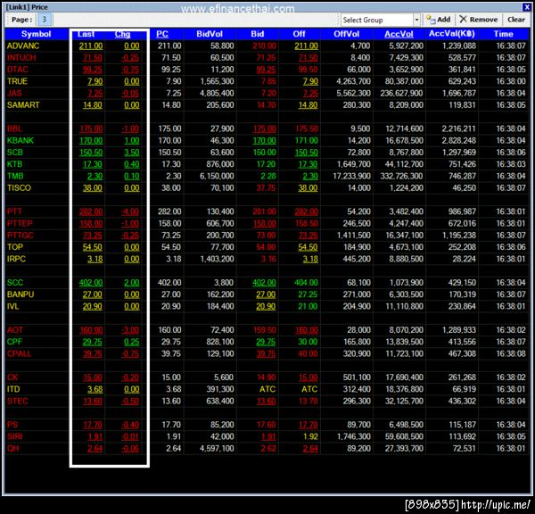Click JAS BidVol 4,805,400 cell

pos(217,93)
